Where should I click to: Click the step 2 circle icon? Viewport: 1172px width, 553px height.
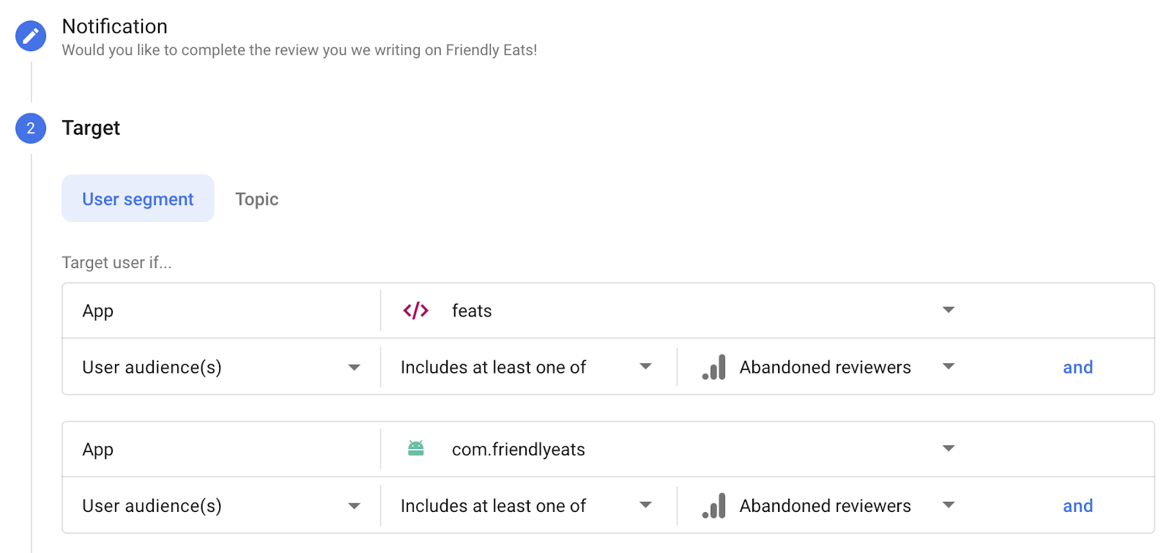pyautogui.click(x=31, y=128)
